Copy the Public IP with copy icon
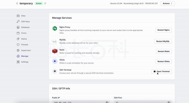This screenshot has height=103, width=189. [107, 102]
